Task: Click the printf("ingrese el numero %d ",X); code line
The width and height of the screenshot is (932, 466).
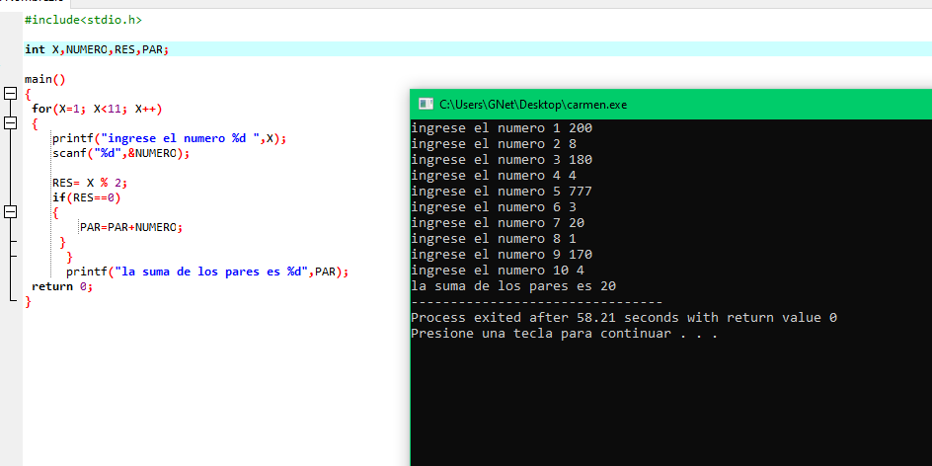Action: click(x=170, y=138)
